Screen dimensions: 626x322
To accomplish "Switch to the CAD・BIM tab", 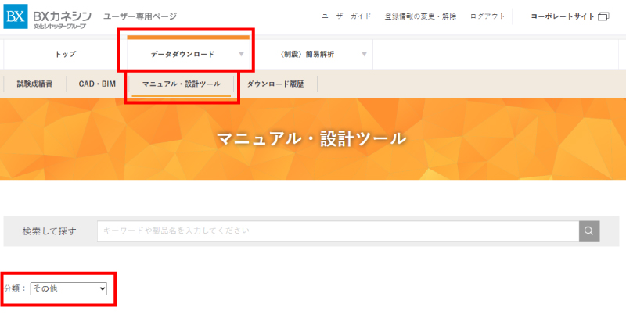I will [x=97, y=84].
